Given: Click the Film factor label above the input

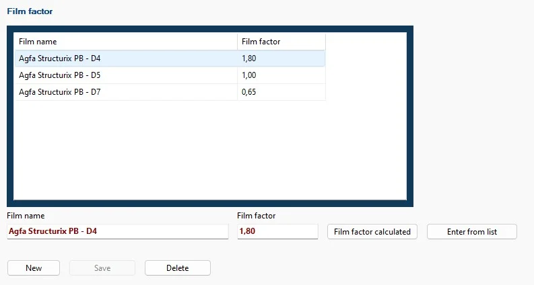Looking at the screenshot, I should (257, 216).
